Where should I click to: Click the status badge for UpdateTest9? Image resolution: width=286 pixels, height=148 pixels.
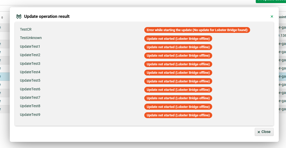pos(178,115)
